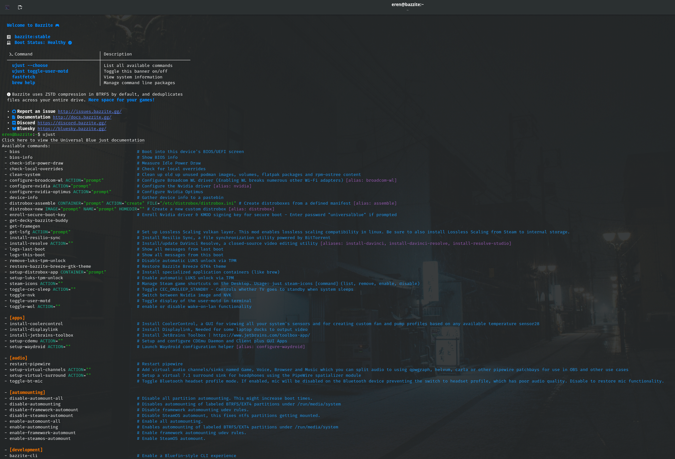
Task: Click the [apps] section heading
Action: click(x=17, y=318)
